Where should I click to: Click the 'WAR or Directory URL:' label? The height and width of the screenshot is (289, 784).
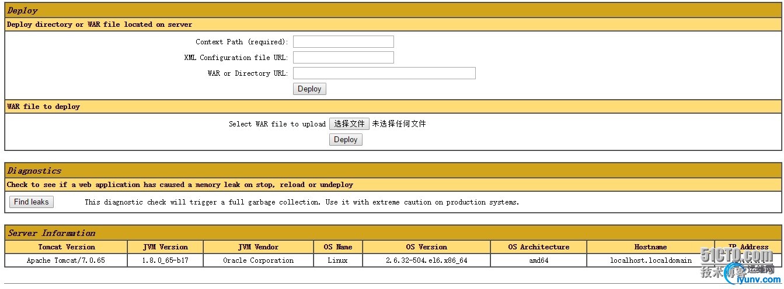click(x=248, y=73)
